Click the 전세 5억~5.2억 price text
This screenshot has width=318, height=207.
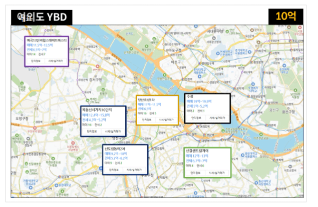point(197,106)
